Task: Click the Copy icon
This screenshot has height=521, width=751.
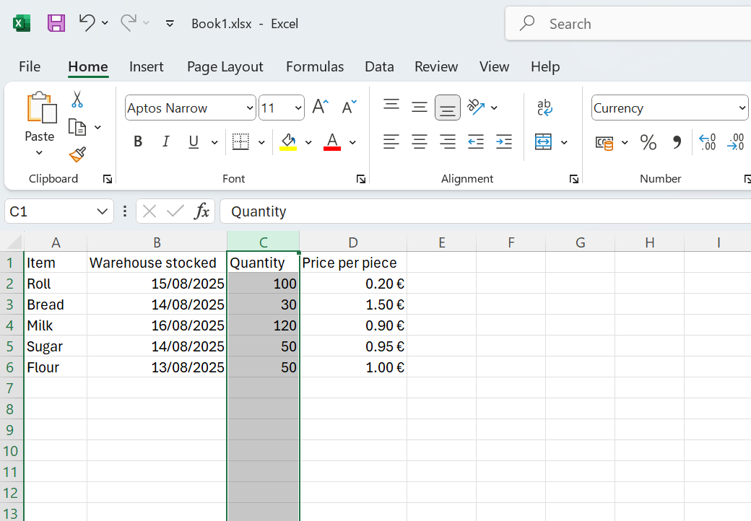Action: (x=77, y=127)
